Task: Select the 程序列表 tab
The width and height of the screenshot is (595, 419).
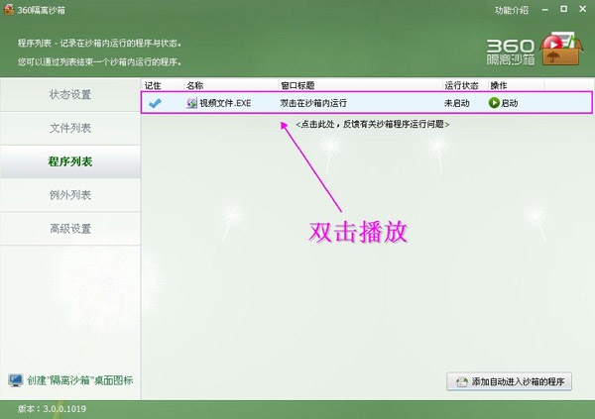Action: [x=70, y=161]
